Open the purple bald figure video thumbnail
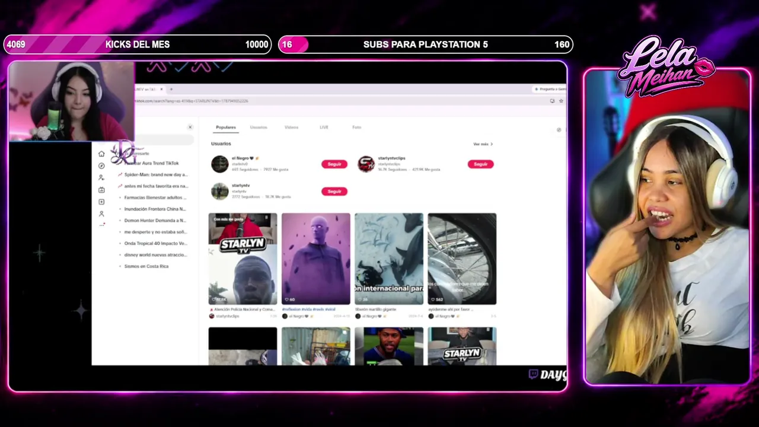 point(315,259)
